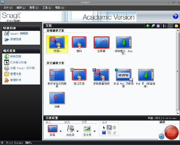The image size is (180, 145).
Task: Toggle the include cursor option
Action: (x=104, y=128)
